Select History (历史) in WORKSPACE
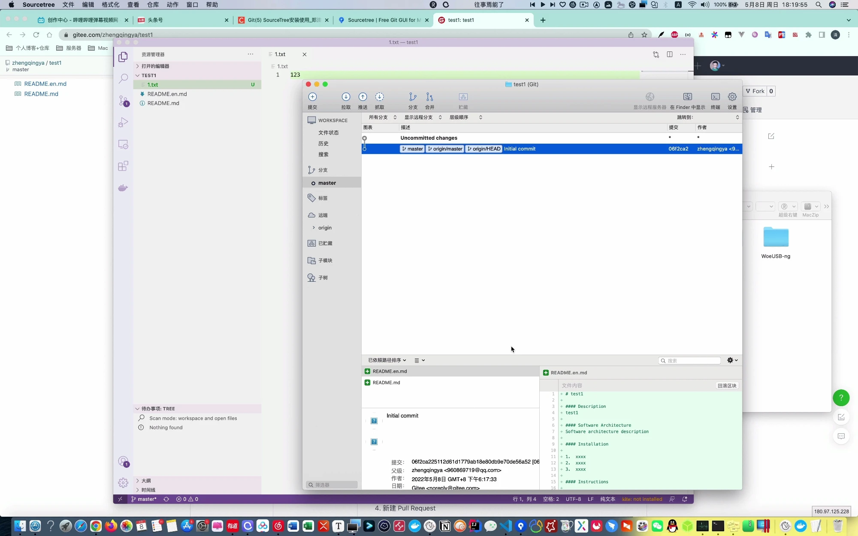This screenshot has height=536, width=858. [323, 144]
